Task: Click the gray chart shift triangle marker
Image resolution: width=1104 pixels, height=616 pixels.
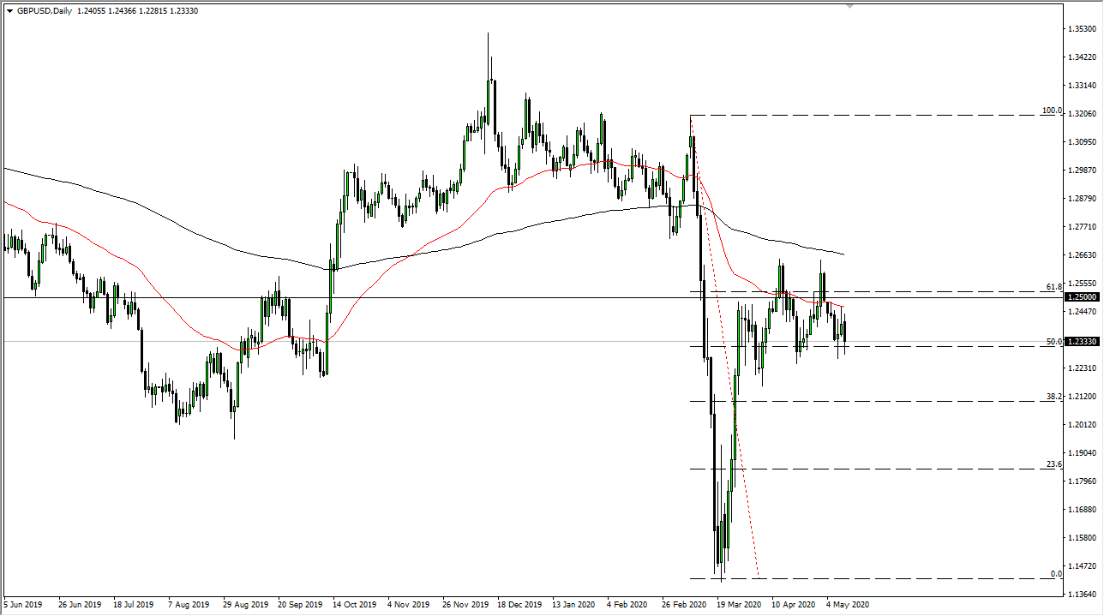Action: pyautogui.click(x=849, y=5)
